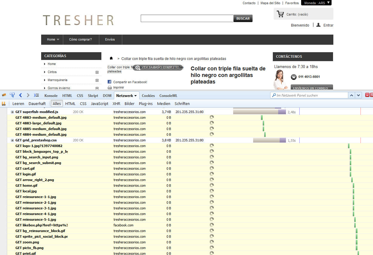
Task: Go back with the blue left arrow
Action: (x=21, y=95)
